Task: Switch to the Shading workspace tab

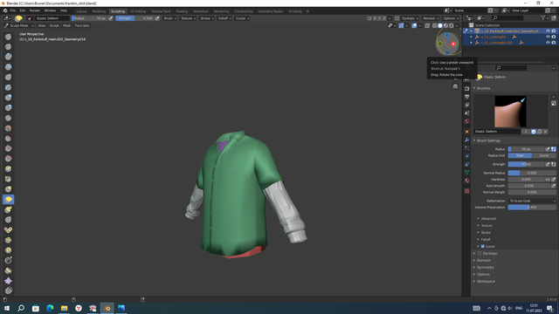Action: 182,11
